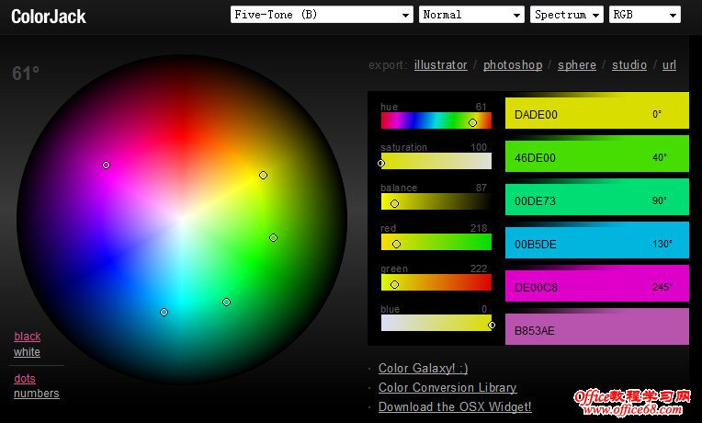Viewport: 702px width, 423px height.
Task: Open the Spectrum dropdown menu
Action: pyautogui.click(x=566, y=15)
